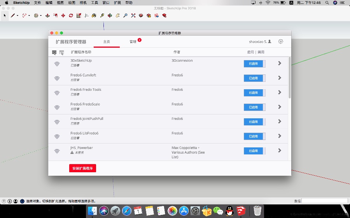Open 3D Warehouse from toolbar
350x218 pixels.
[141, 16]
